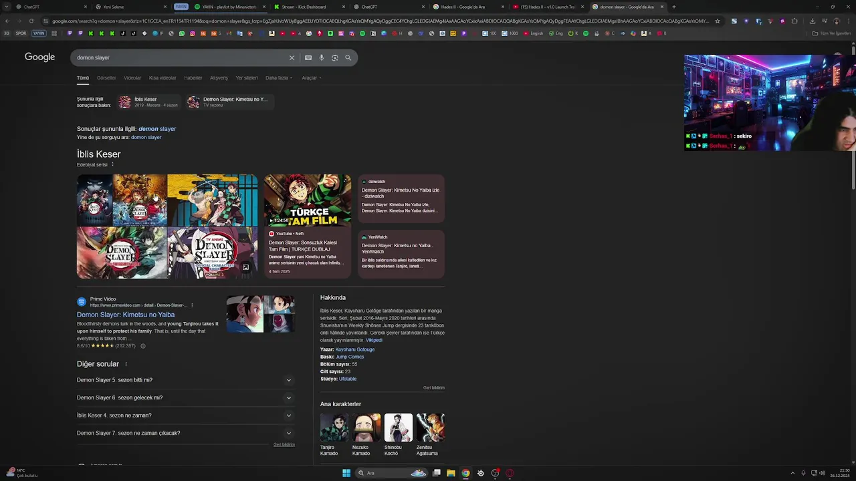Show hidden system tray icons
Image resolution: width=856 pixels, height=481 pixels.
click(792, 473)
